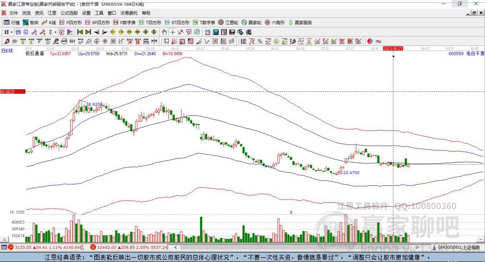Open the 9P四方形 tool
Viewport: 485px width, 262px height.
(x=98, y=23)
